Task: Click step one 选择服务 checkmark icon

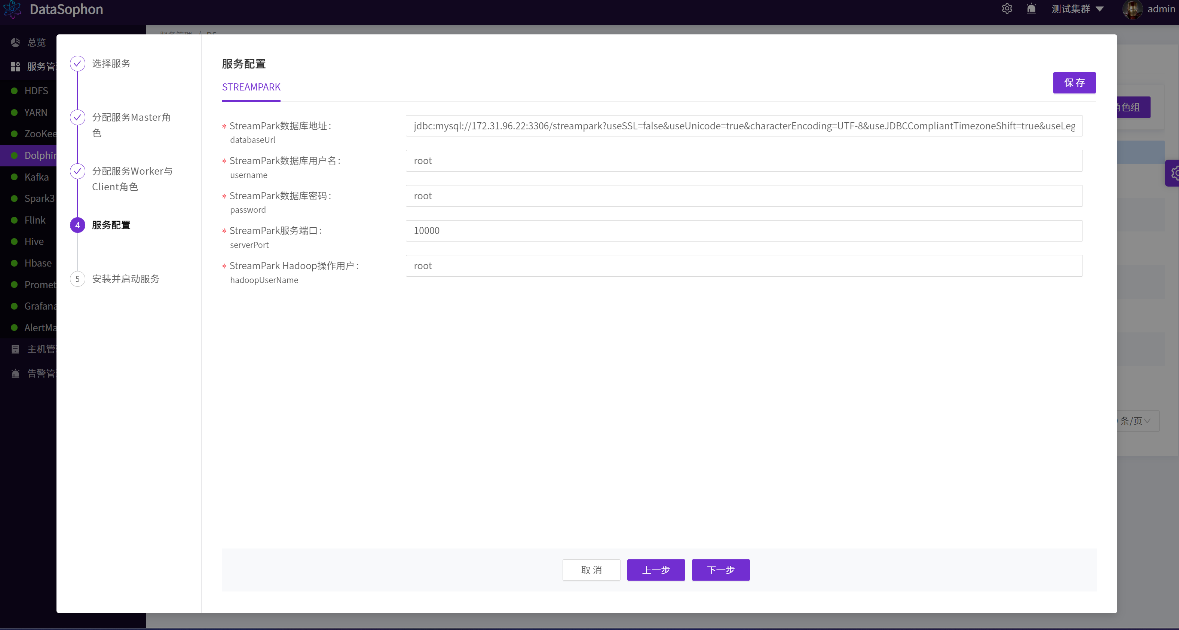Action: click(77, 63)
